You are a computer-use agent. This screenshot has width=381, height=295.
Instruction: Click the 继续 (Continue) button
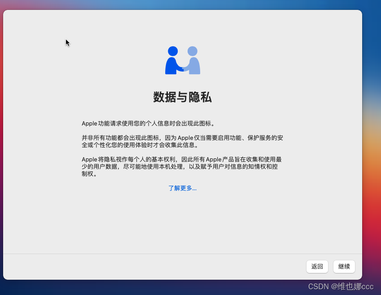(x=344, y=267)
